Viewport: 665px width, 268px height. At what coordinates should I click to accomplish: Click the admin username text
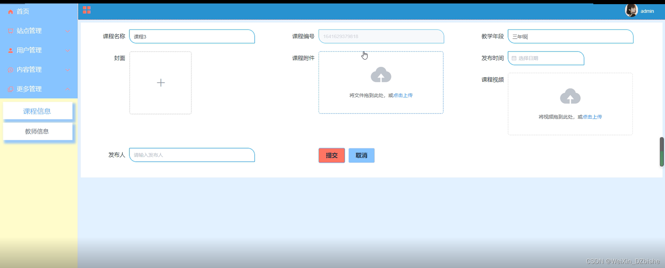(x=647, y=11)
